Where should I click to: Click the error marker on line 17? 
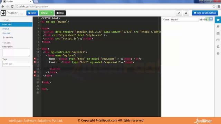point(35,72)
